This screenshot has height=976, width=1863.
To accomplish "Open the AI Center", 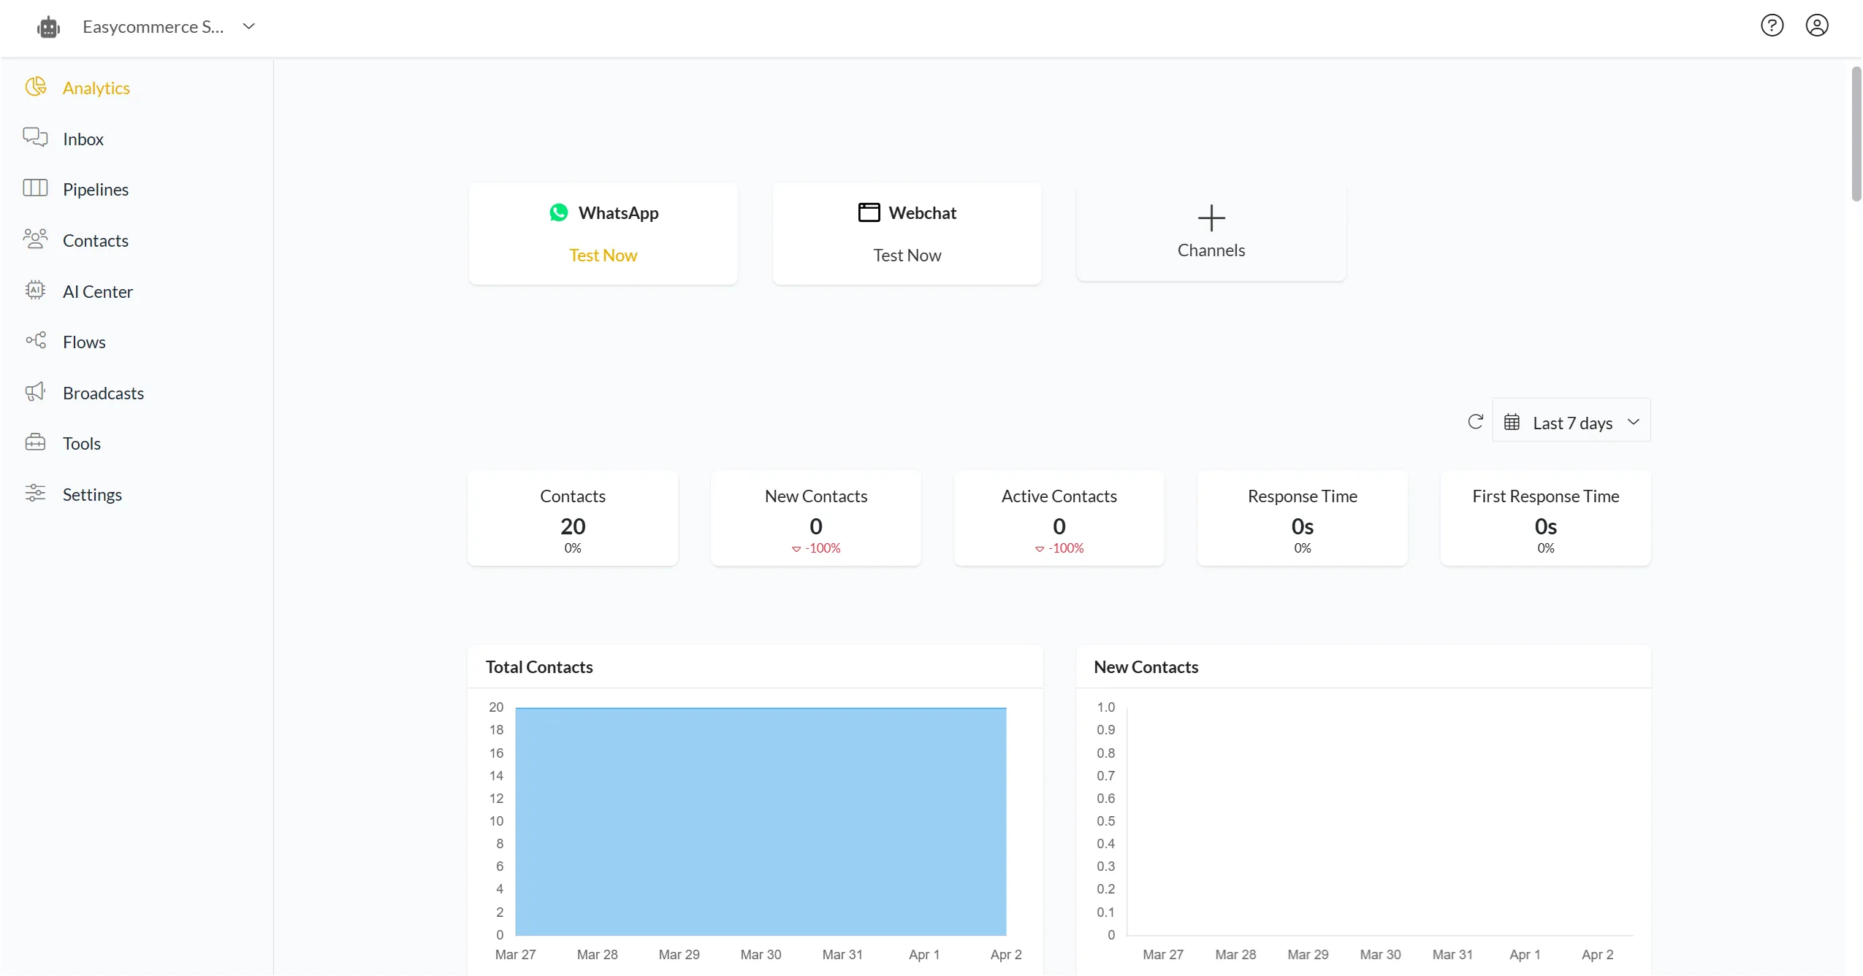I will (98, 291).
